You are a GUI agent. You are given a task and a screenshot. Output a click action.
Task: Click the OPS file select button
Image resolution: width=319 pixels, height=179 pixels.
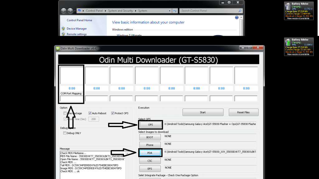150,125
